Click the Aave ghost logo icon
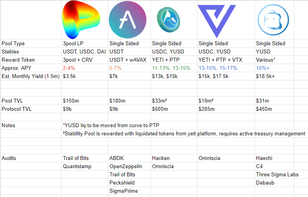 [127, 20]
